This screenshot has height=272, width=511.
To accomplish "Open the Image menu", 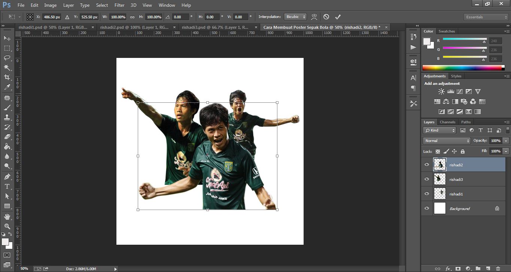I will (51, 5).
